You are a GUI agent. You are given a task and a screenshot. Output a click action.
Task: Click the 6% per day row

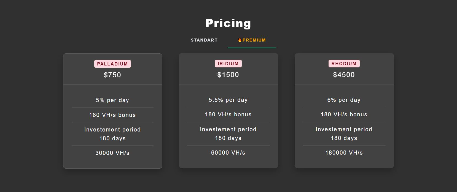(344, 100)
